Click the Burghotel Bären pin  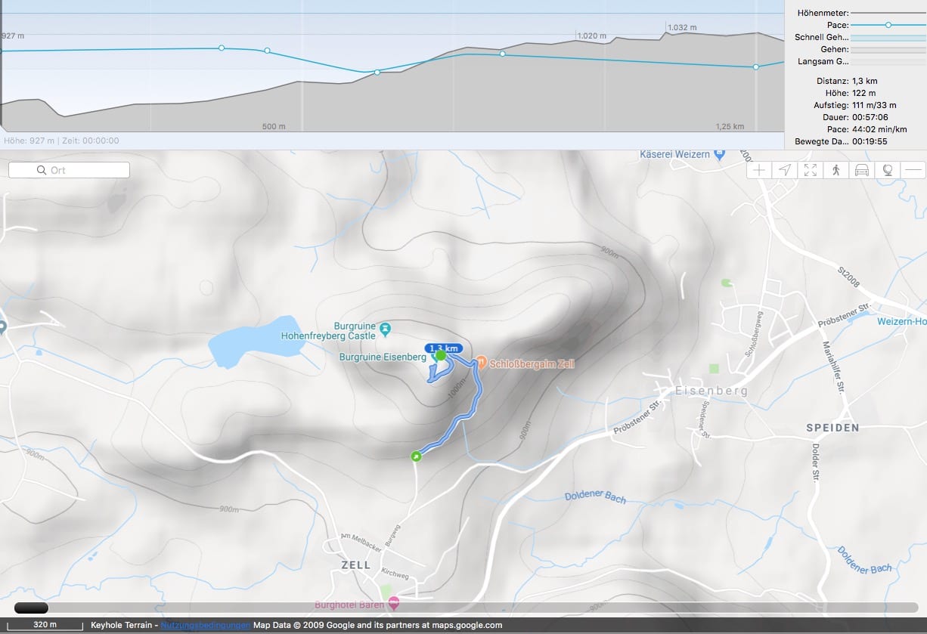coord(393,603)
